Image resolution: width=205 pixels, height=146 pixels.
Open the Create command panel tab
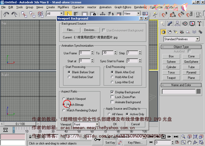[162, 24]
